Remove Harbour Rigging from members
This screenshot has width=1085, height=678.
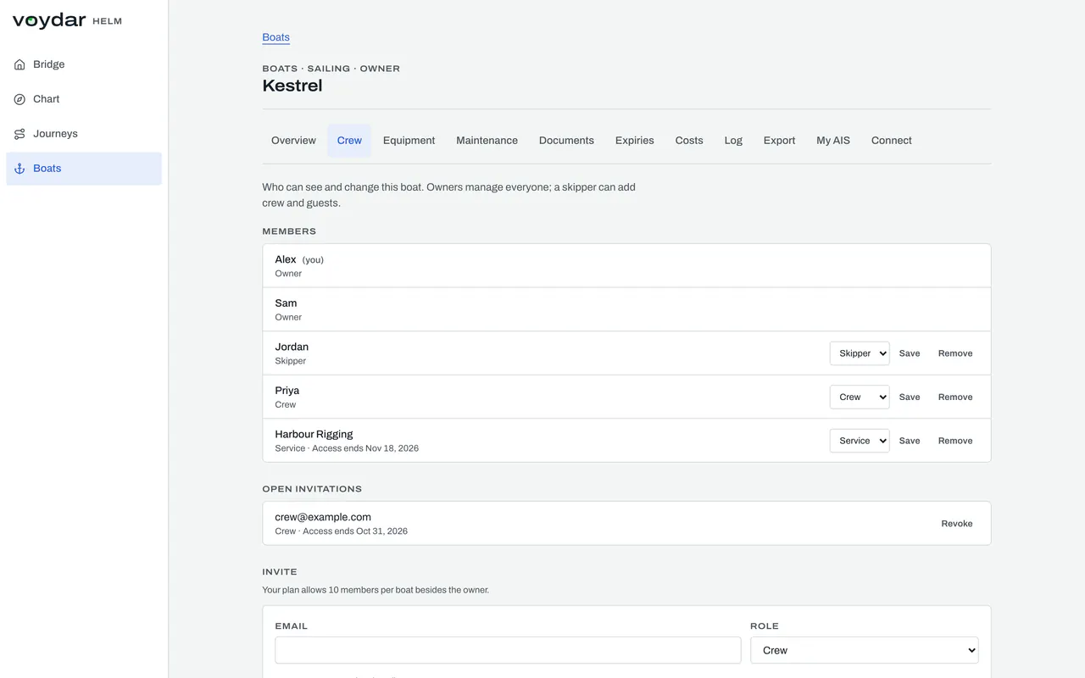[955, 441]
